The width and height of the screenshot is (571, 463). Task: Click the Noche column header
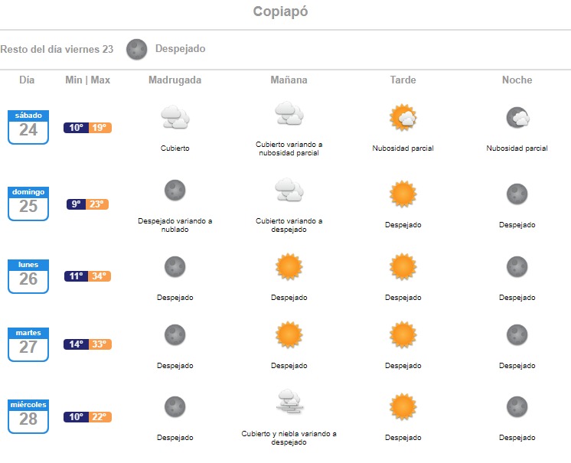517,80
